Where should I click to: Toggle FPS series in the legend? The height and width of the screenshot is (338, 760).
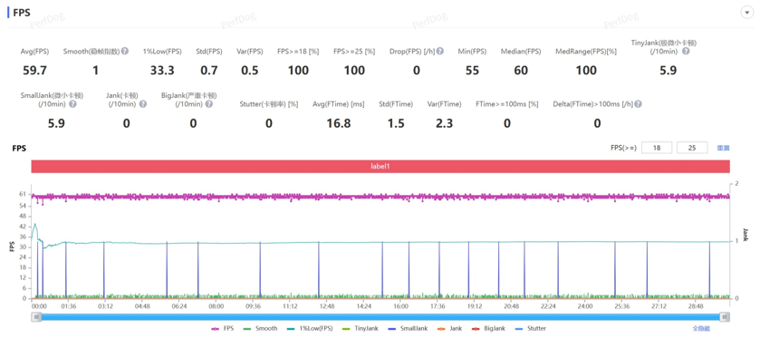(223, 328)
